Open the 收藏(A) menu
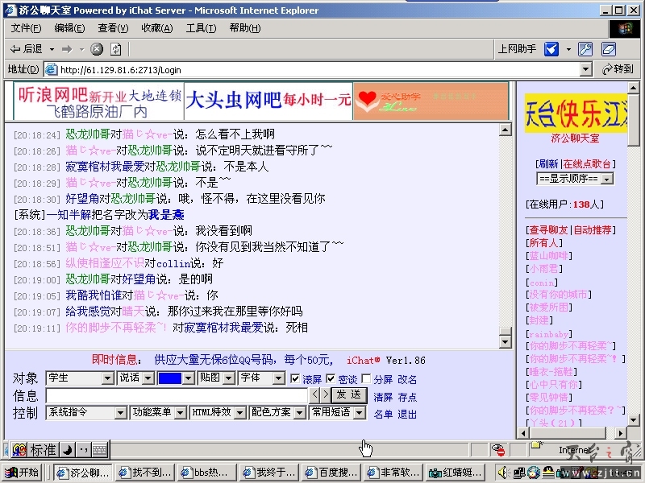 click(156, 27)
